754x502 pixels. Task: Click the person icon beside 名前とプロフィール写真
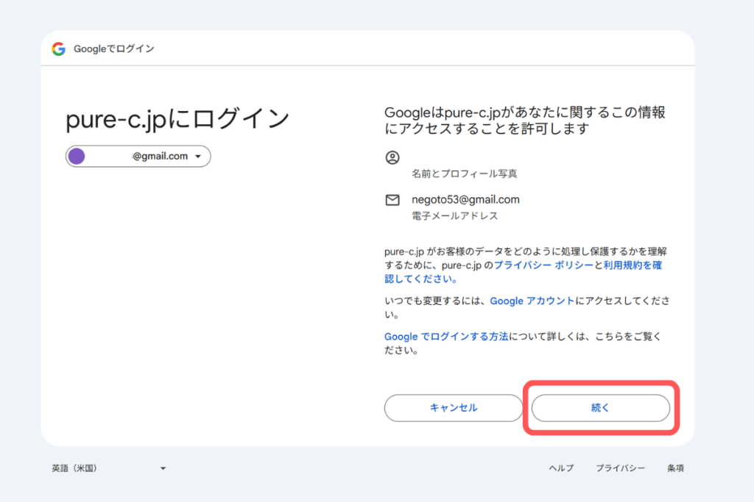click(392, 157)
